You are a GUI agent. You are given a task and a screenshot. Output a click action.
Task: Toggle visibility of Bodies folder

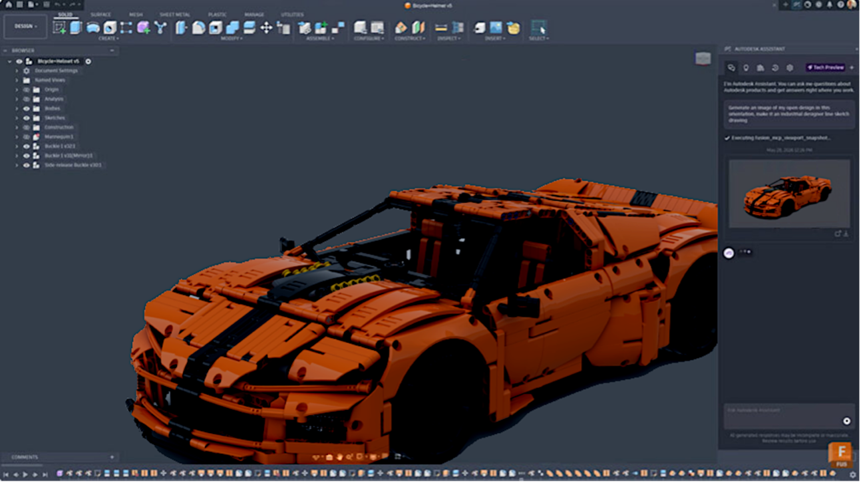tap(27, 108)
